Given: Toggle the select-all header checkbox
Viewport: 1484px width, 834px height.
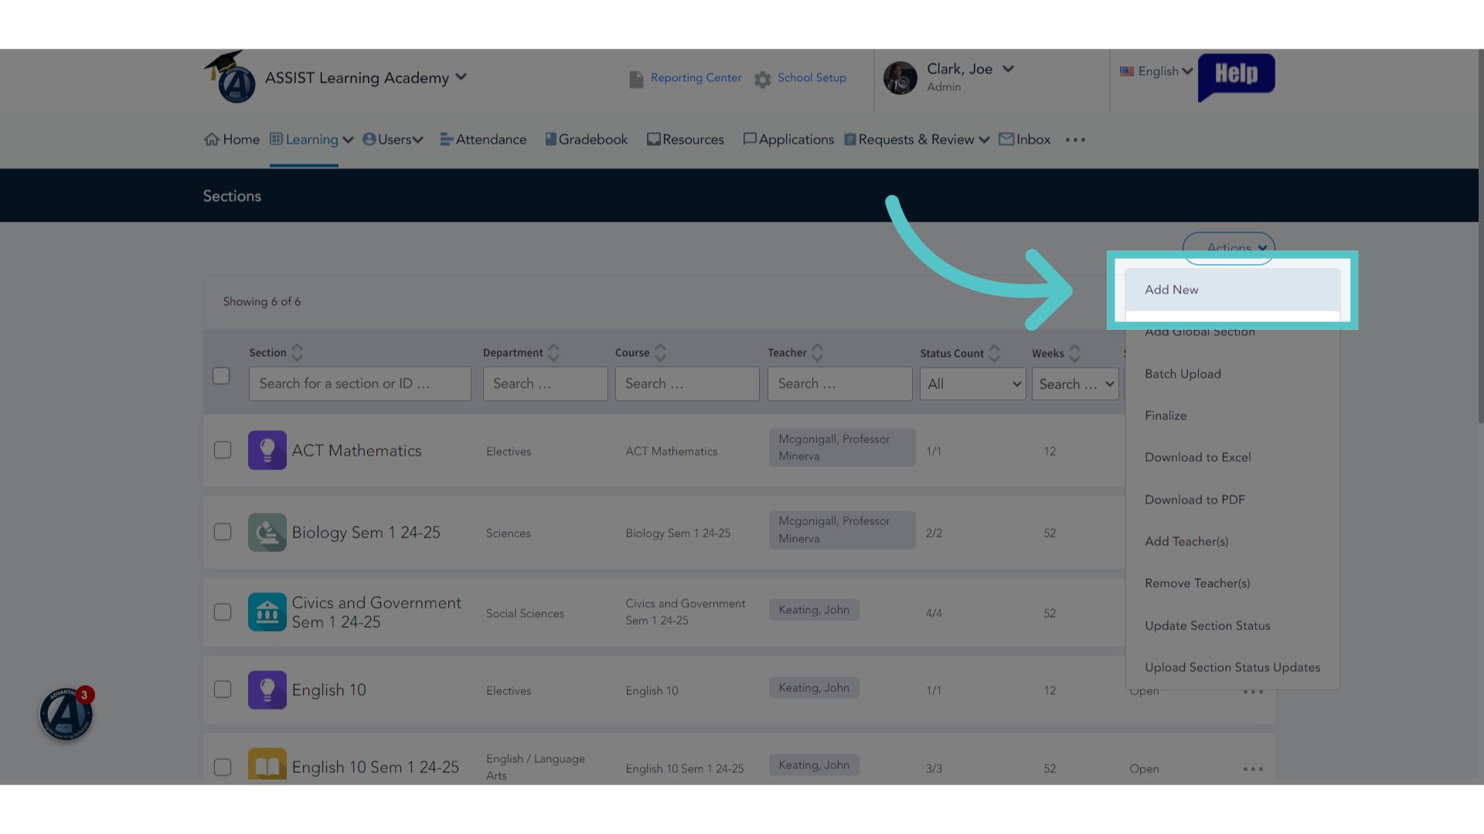Looking at the screenshot, I should (x=221, y=375).
